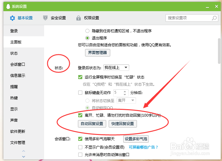Click the lock icon for 权限设置
The image size is (222, 161).
pos(79,18)
